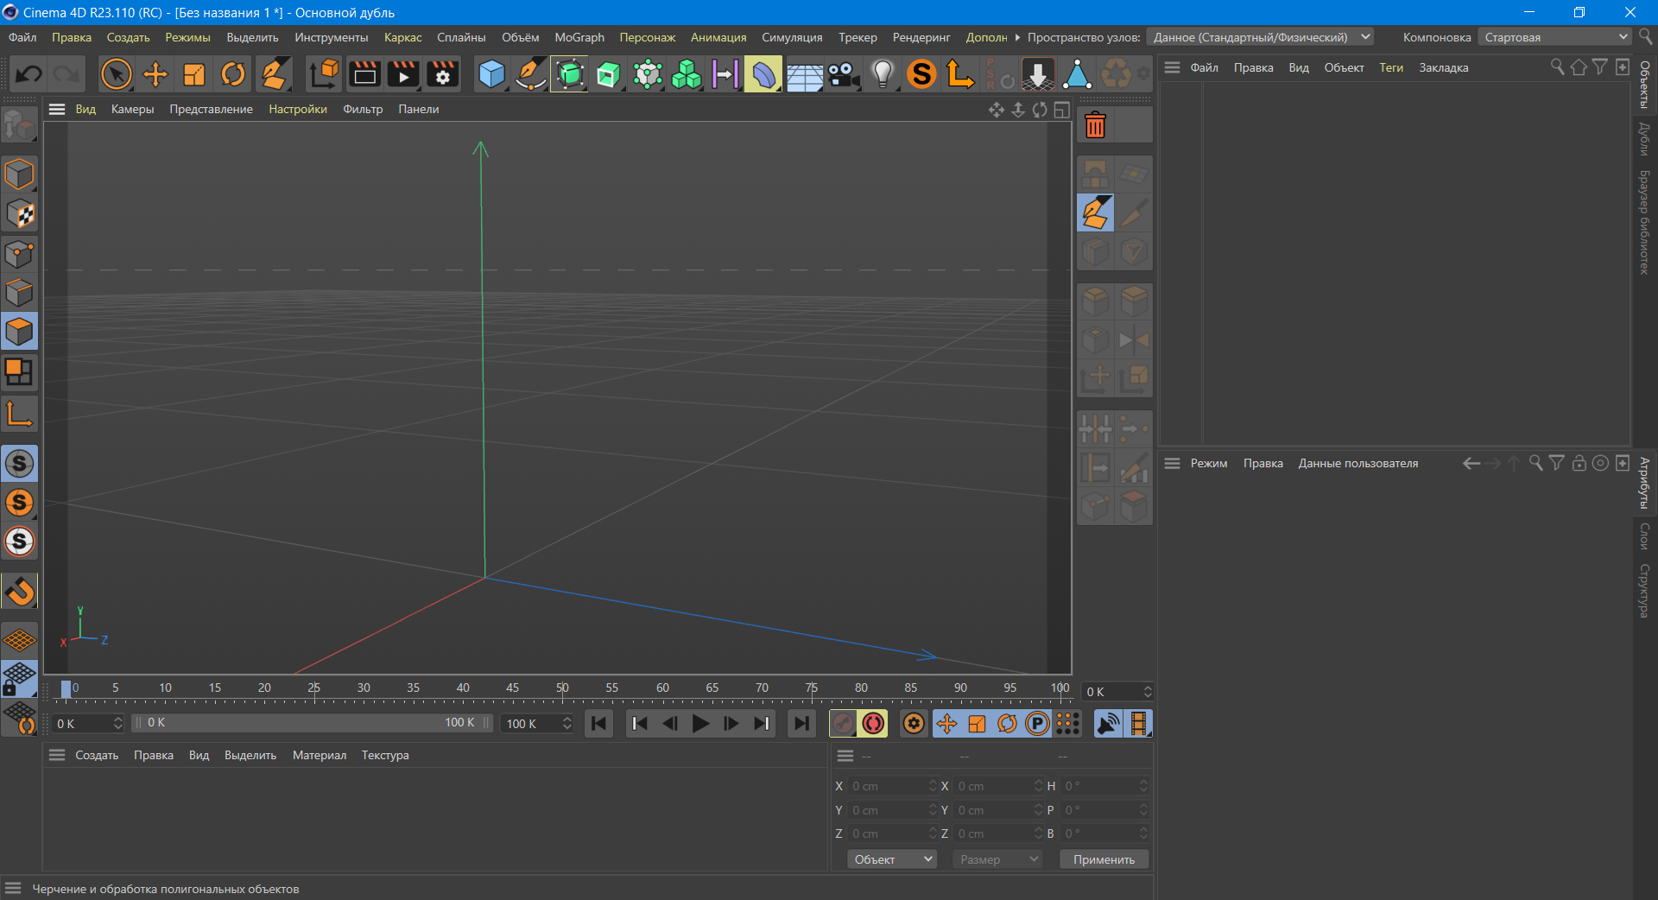Toggle automatic keyframing button
The height and width of the screenshot is (900, 1658).
pyautogui.click(x=873, y=724)
